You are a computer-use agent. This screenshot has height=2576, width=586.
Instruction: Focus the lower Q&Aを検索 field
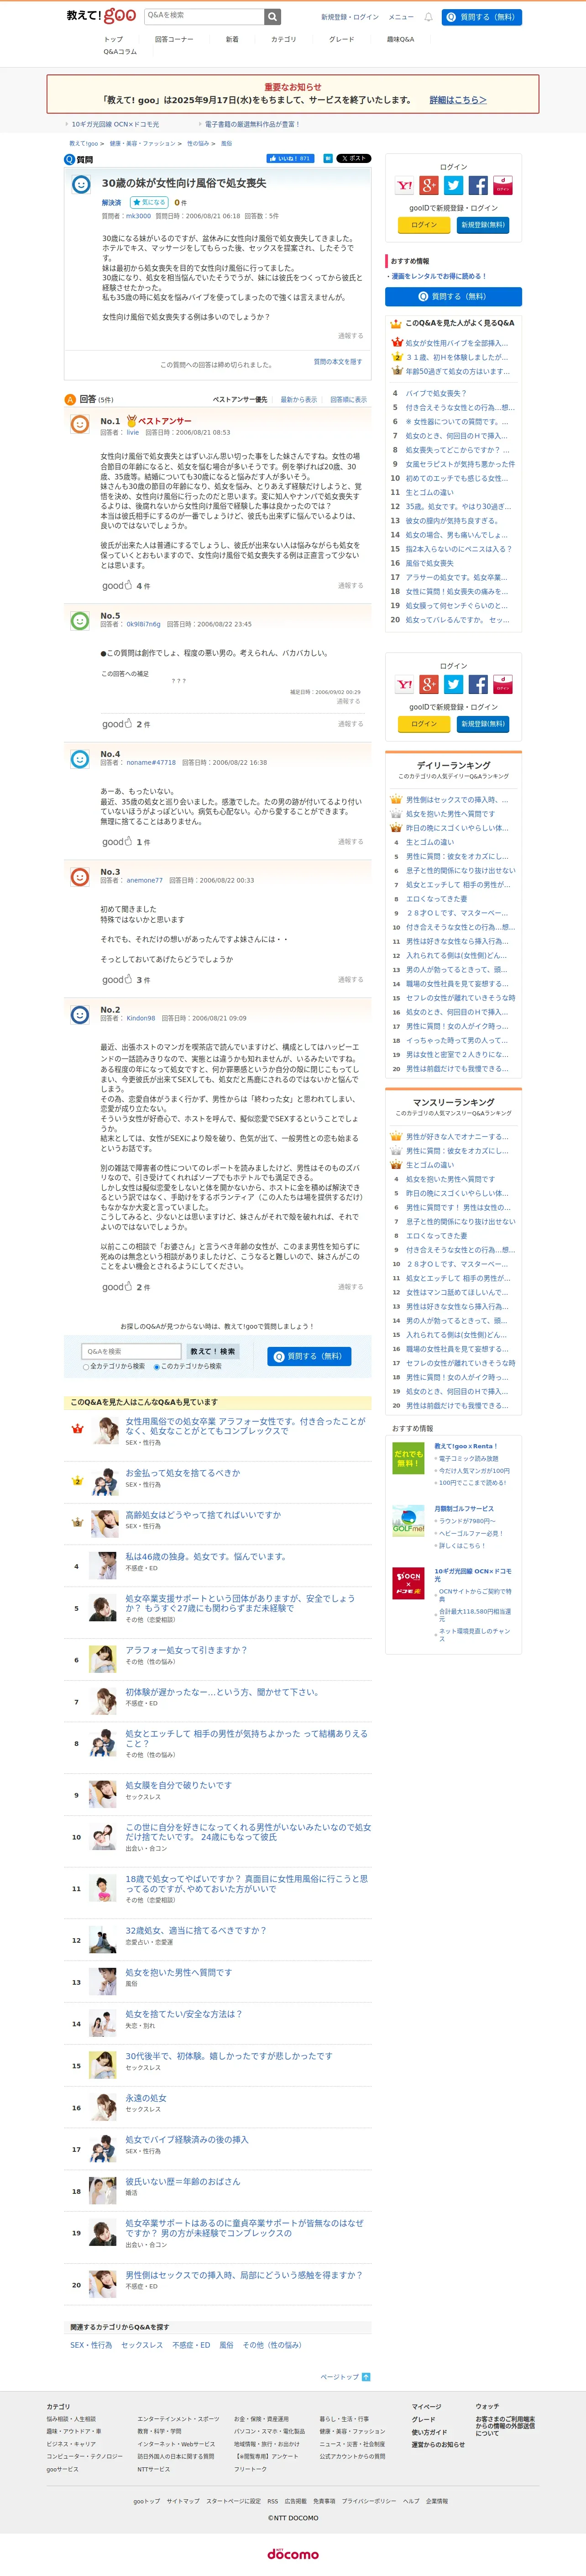132,1351
